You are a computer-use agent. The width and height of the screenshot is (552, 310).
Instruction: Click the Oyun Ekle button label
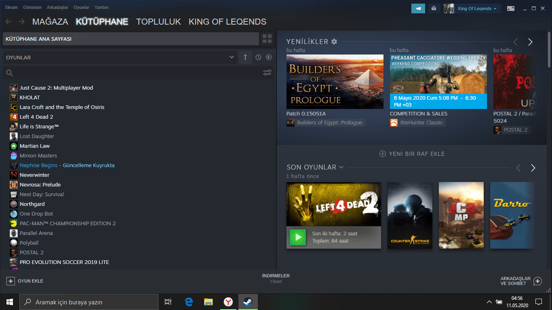[30, 281]
